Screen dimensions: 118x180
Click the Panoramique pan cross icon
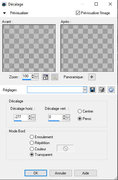coord(92,77)
